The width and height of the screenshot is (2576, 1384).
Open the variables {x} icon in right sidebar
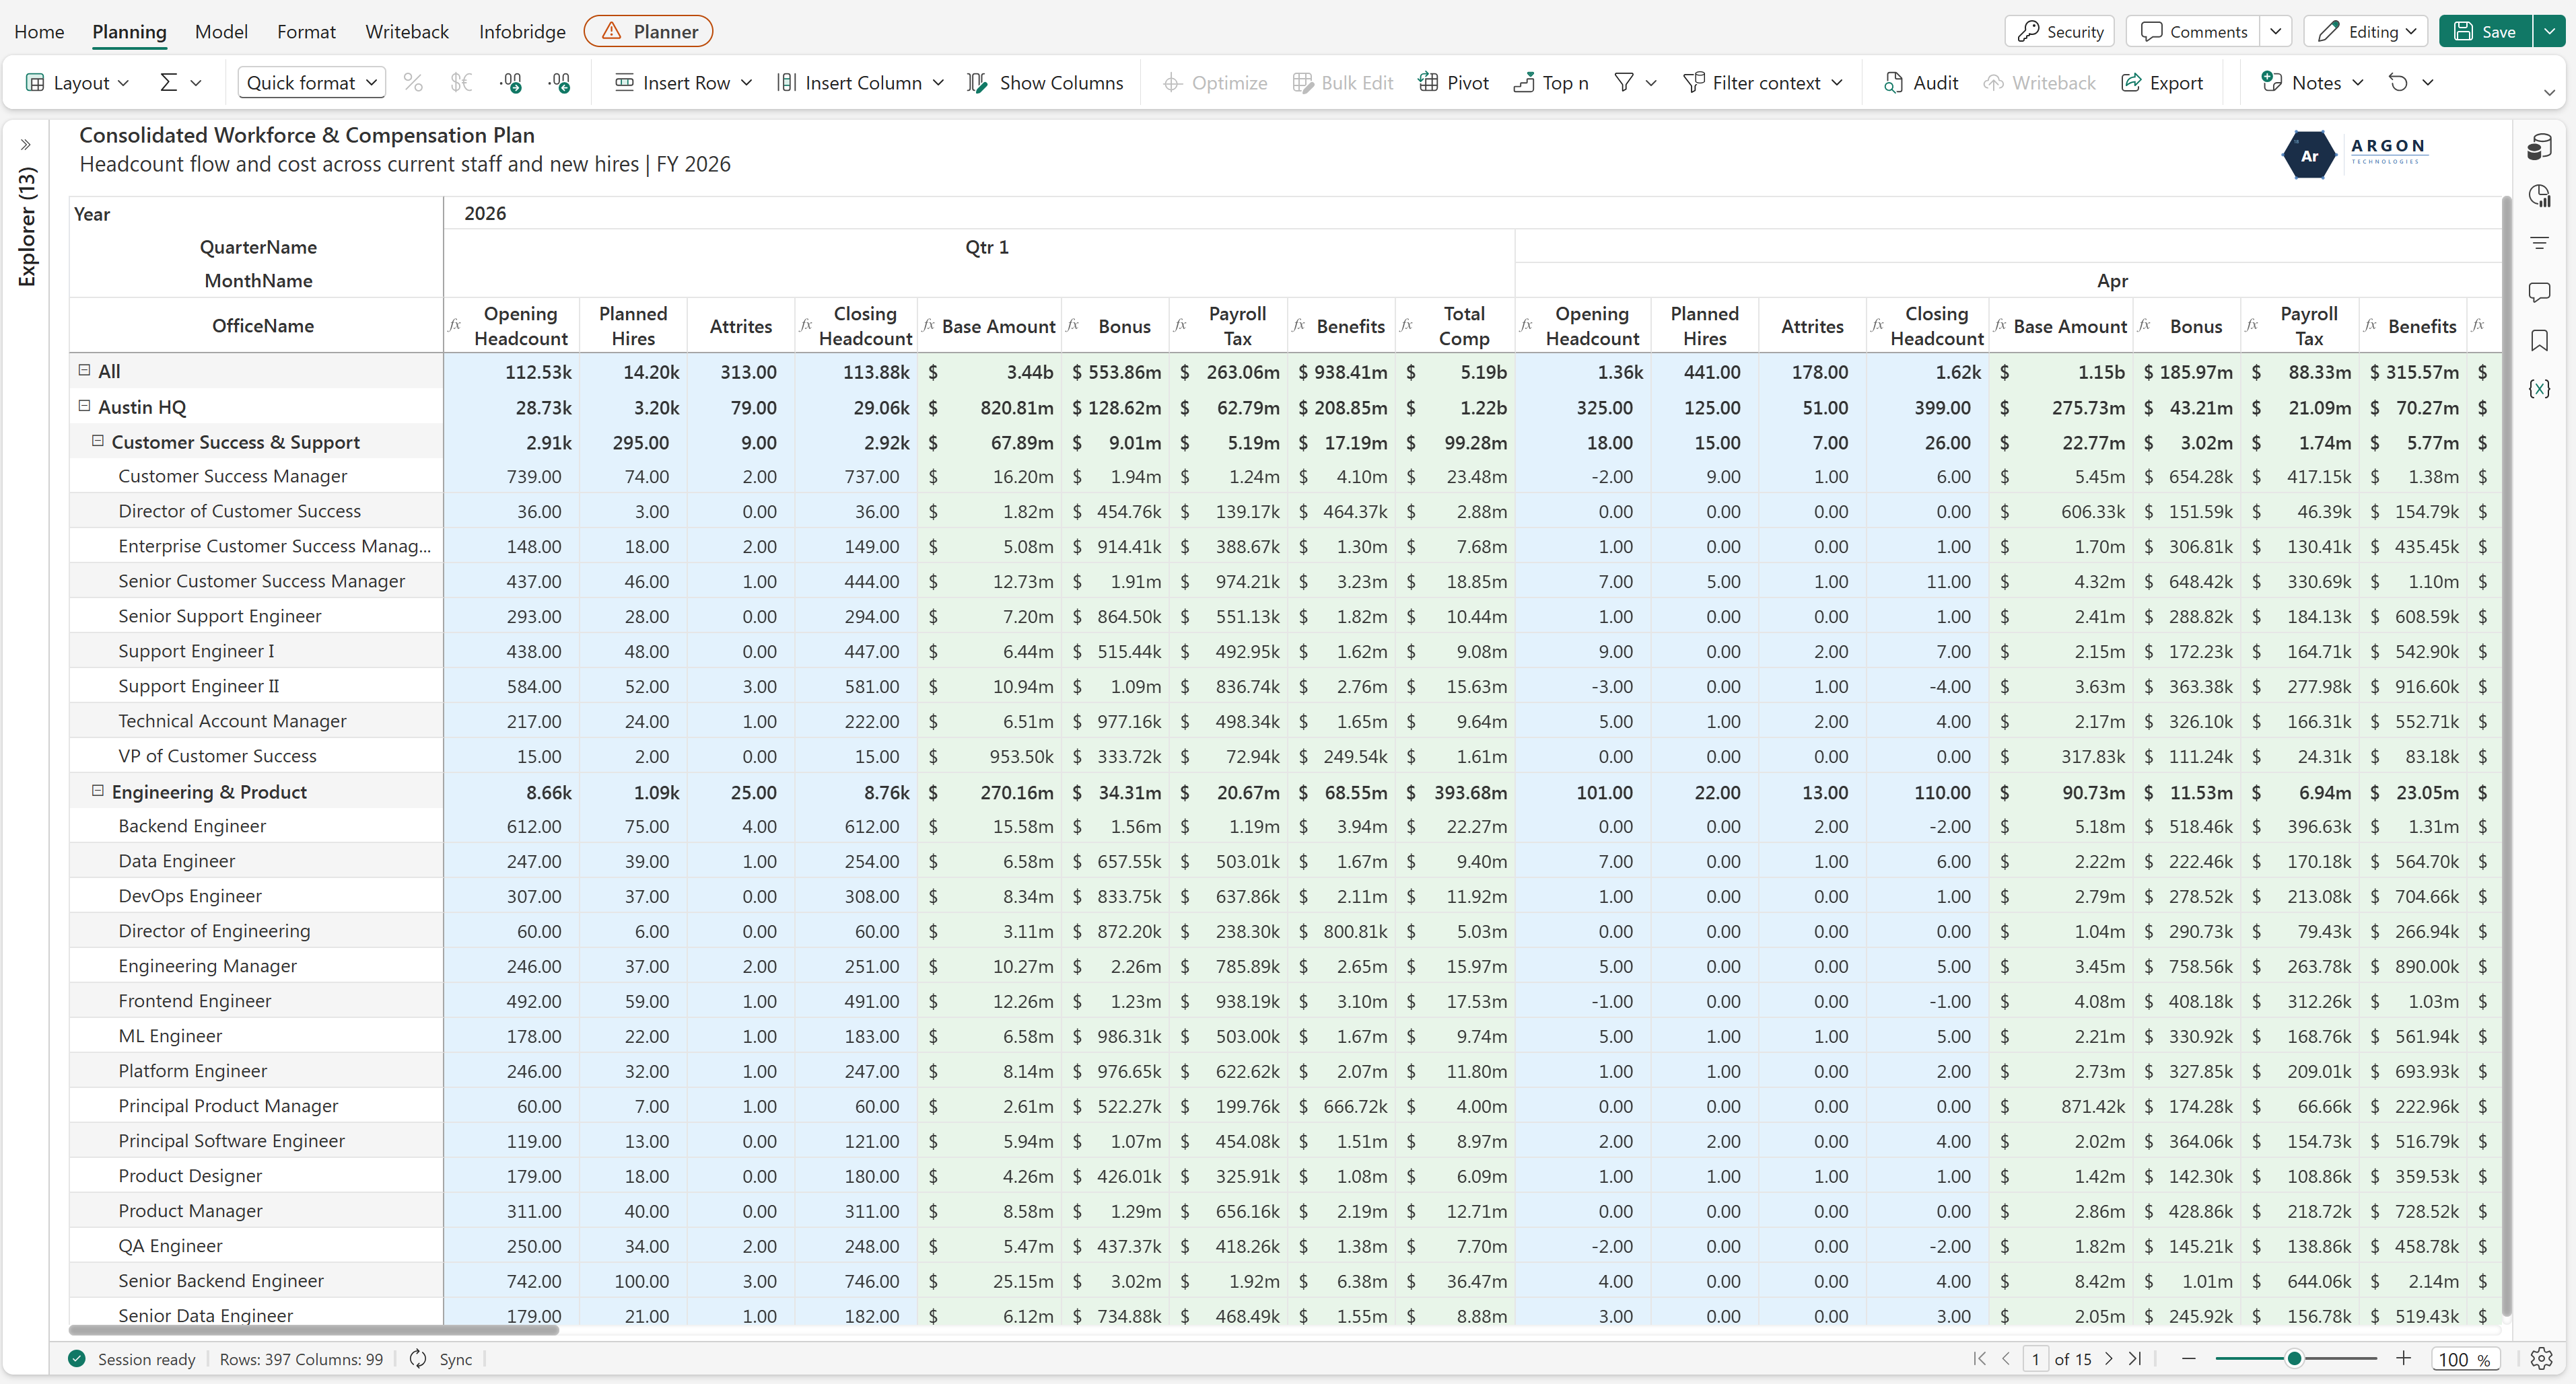point(2539,388)
